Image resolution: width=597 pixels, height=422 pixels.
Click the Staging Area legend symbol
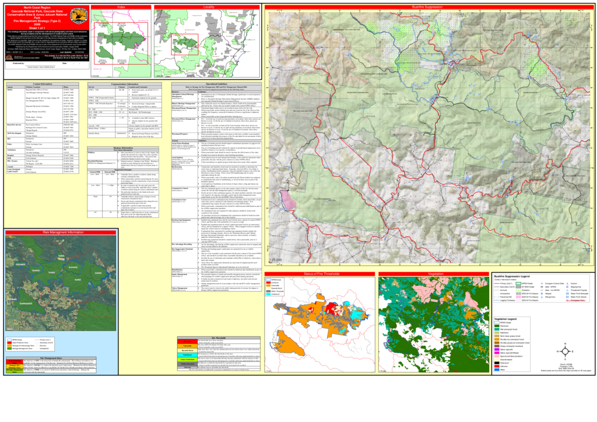tap(567, 287)
